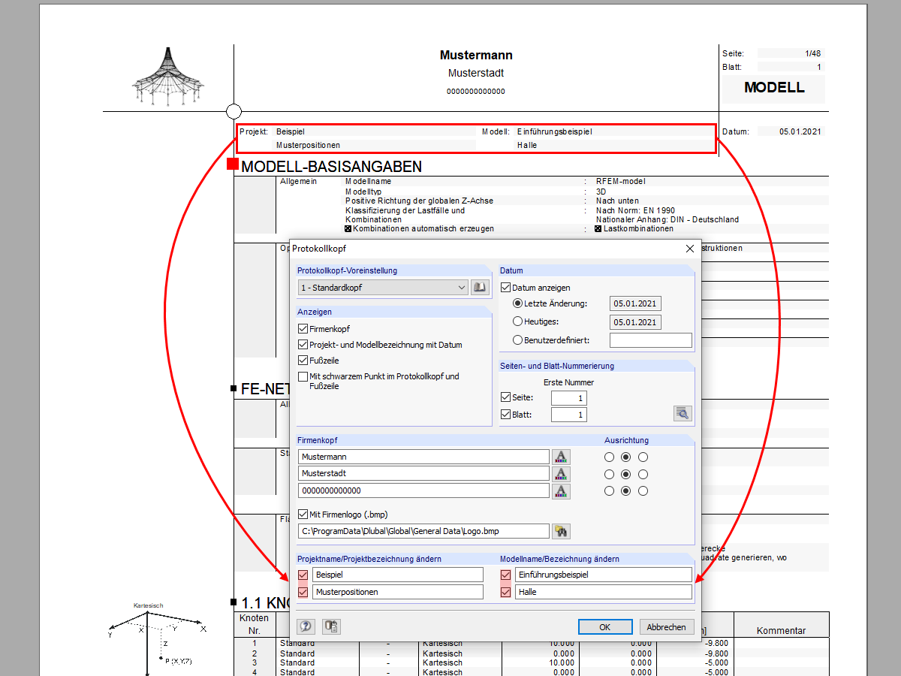Toggle Datum anzeigen checkbox
Viewport: 901px width, 676px height.
[x=506, y=287]
